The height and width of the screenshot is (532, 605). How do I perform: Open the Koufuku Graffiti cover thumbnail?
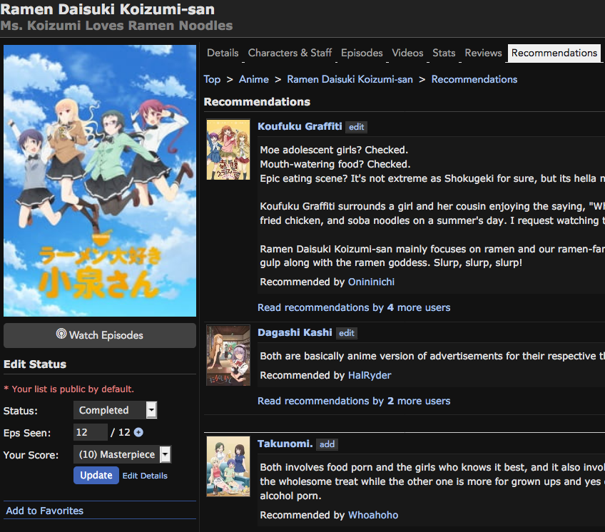[x=228, y=150]
